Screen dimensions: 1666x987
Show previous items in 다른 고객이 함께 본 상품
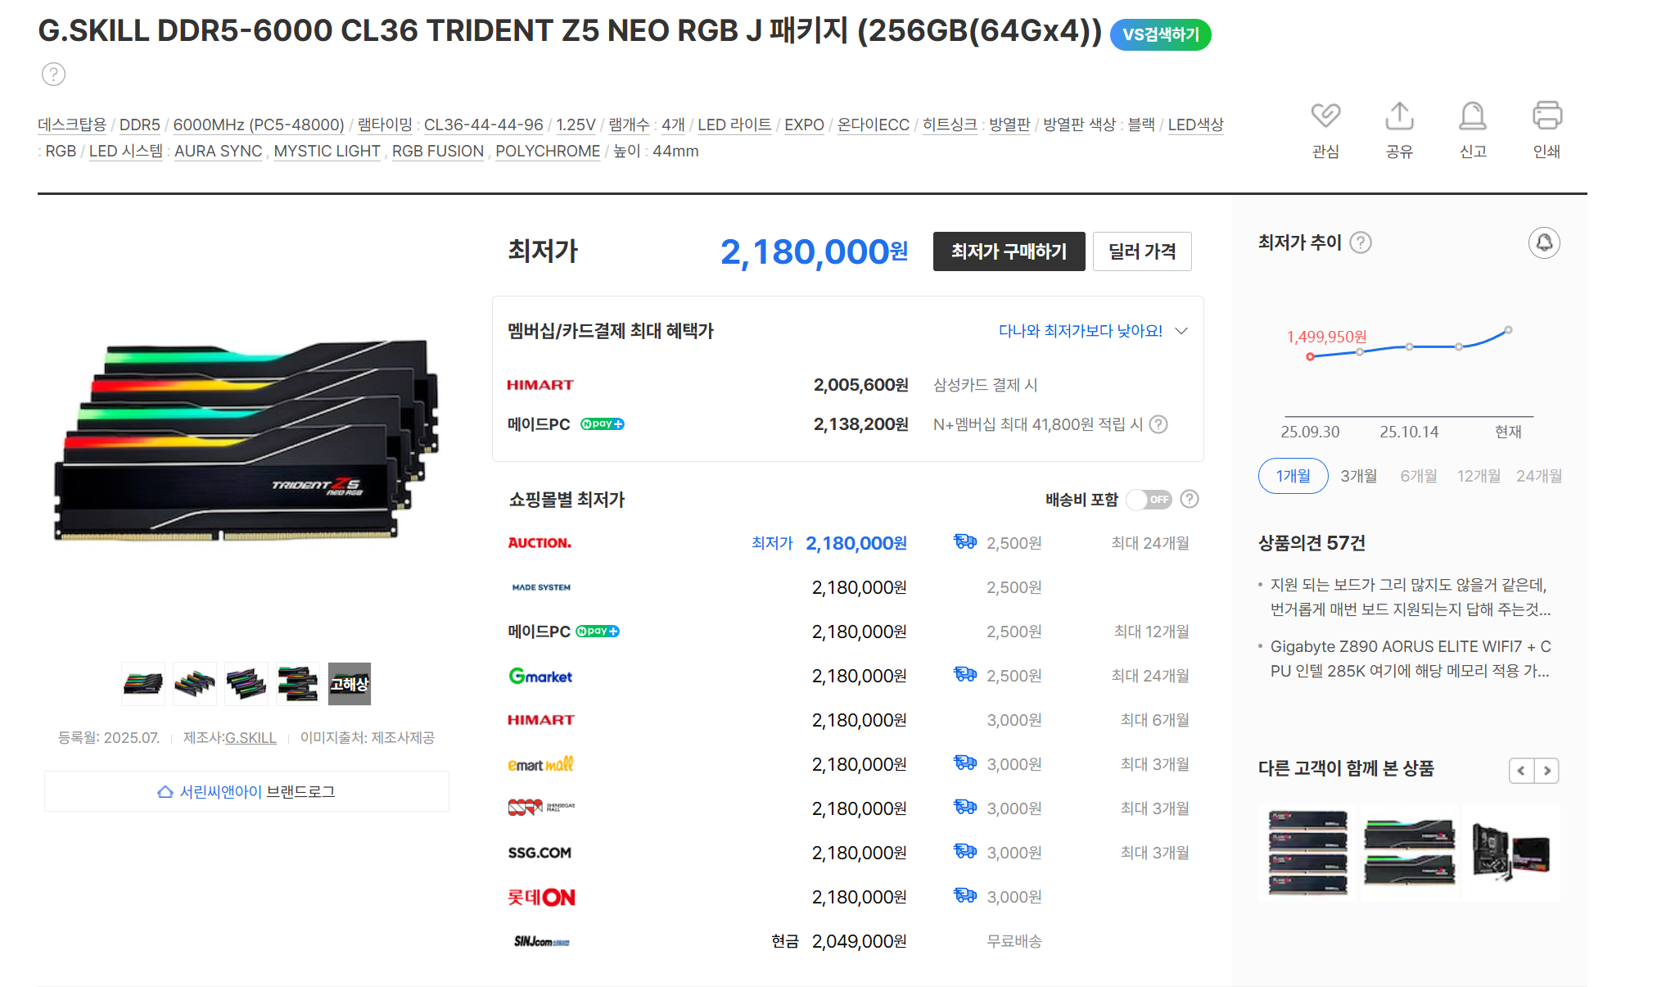(x=1521, y=771)
